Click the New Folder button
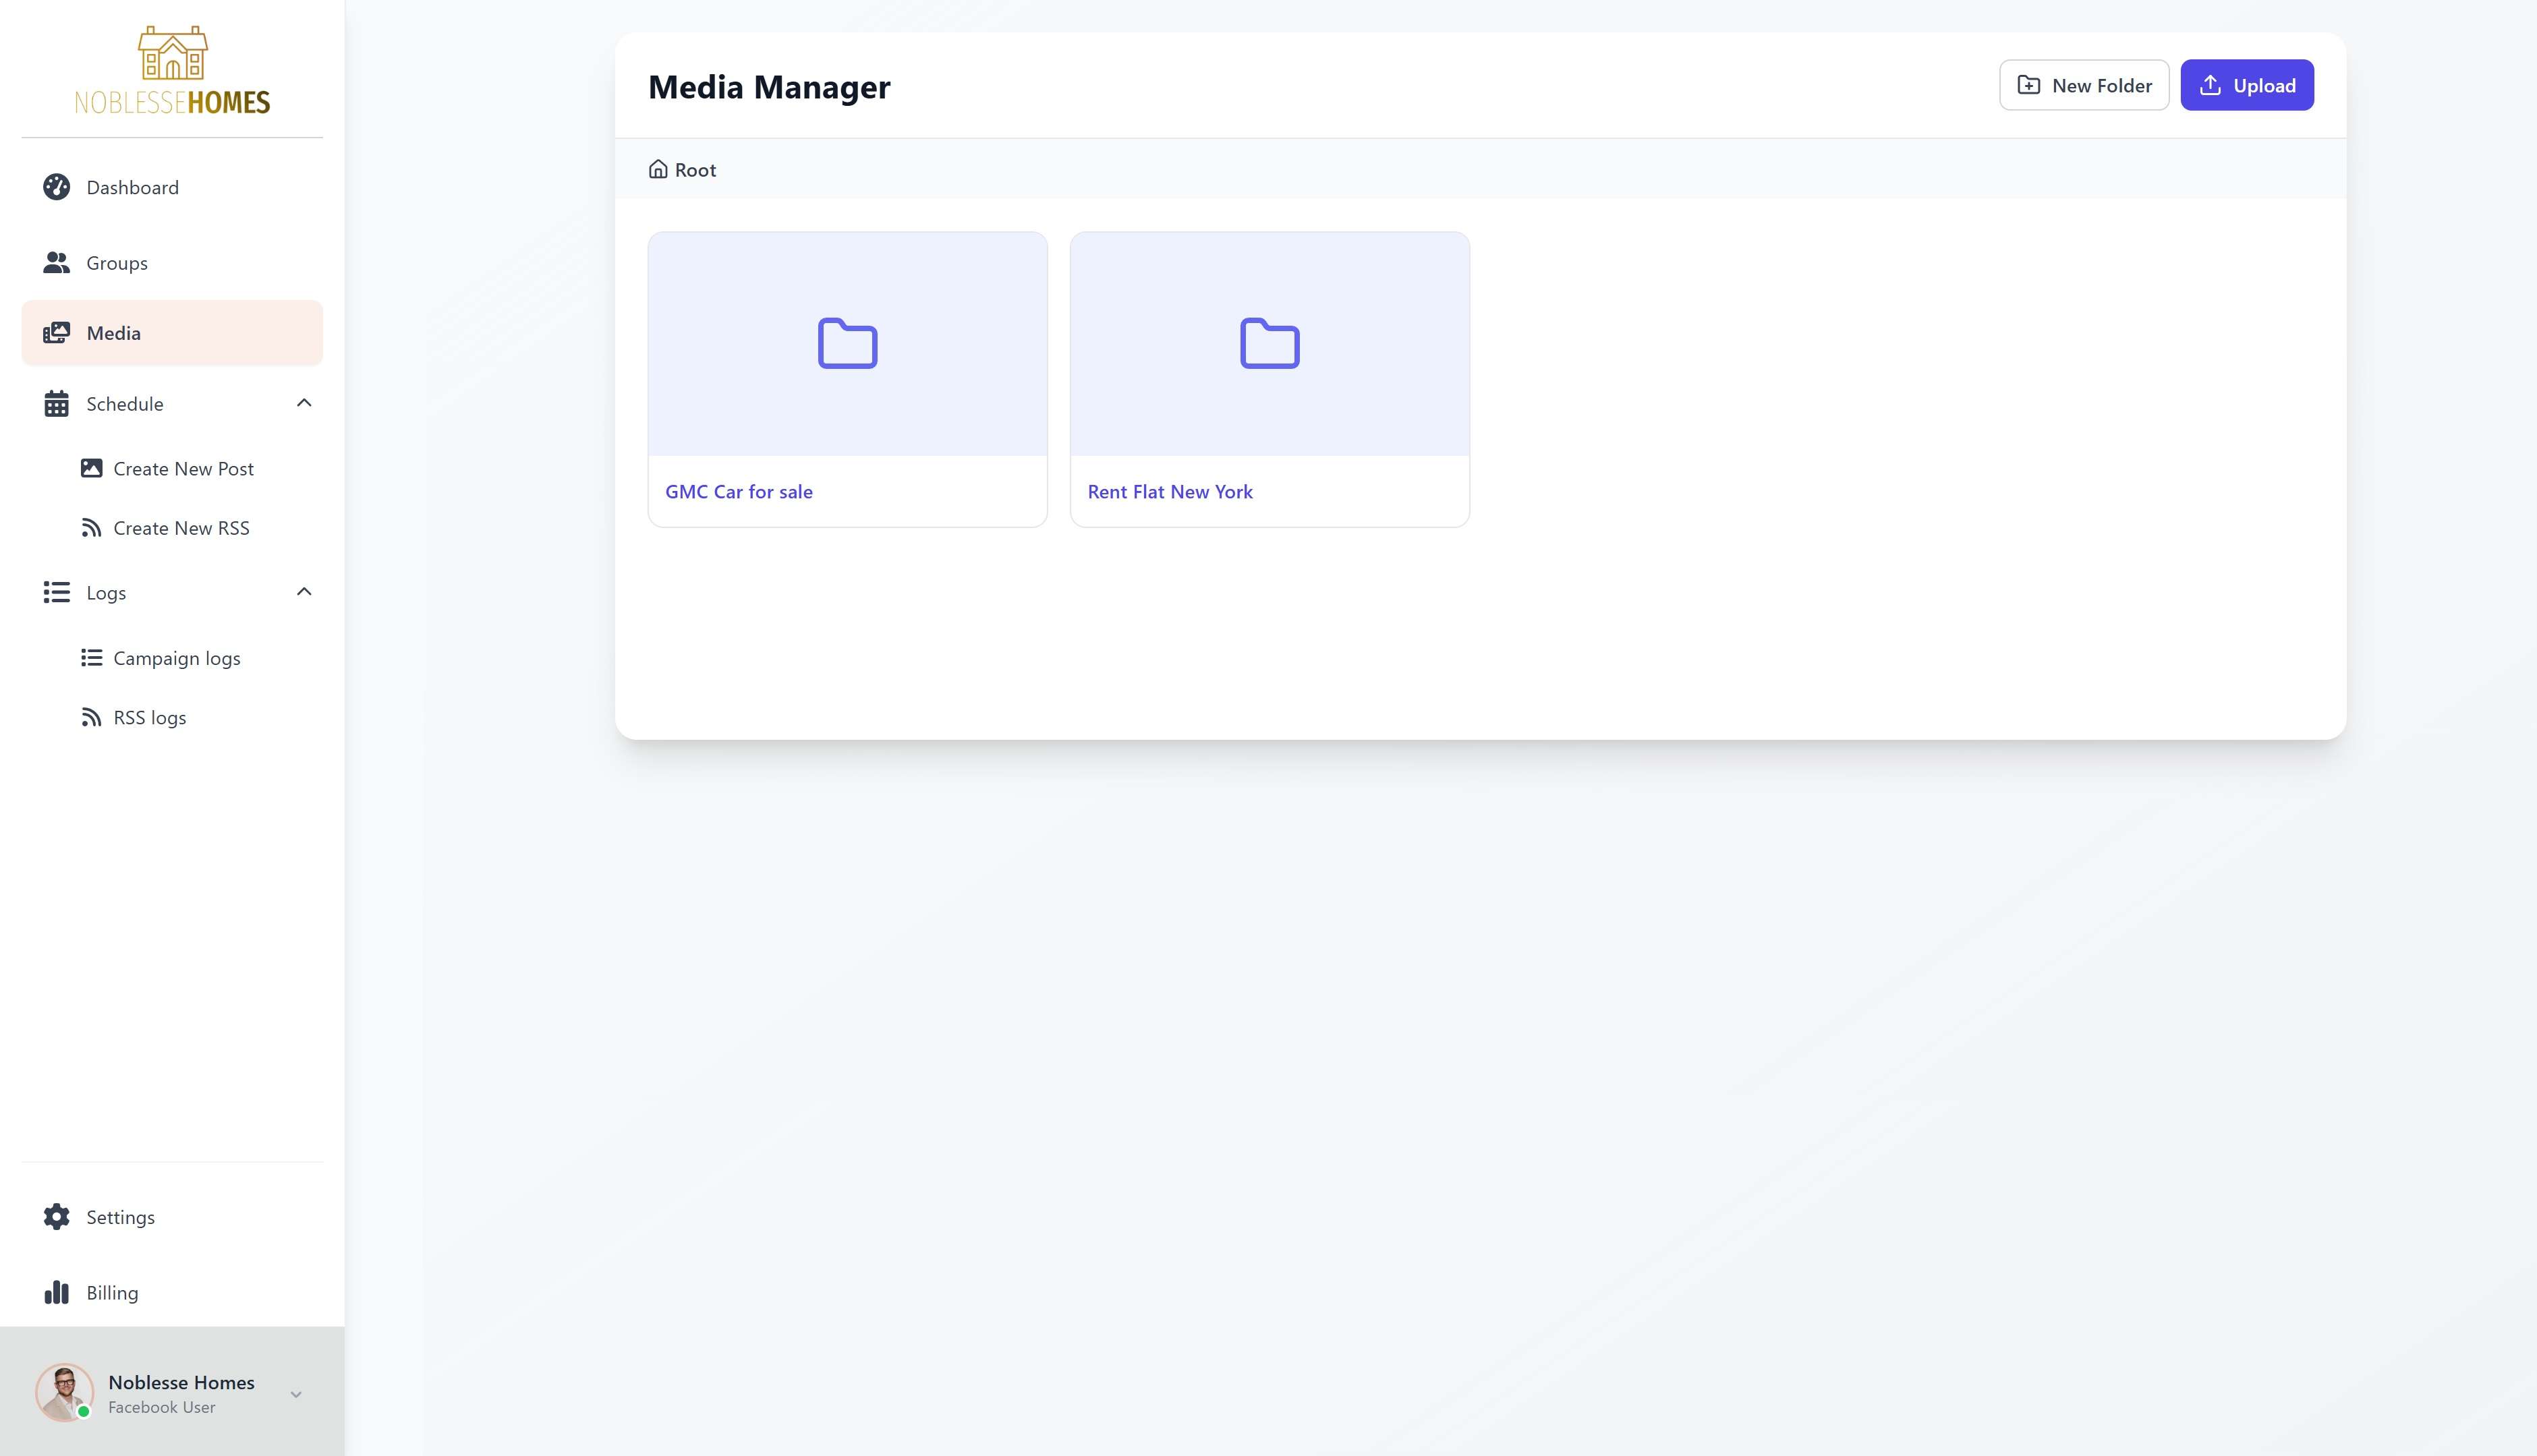2537x1456 pixels. [x=2084, y=85]
